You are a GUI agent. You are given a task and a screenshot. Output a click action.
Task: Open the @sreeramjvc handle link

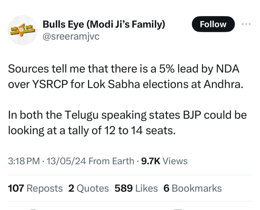(x=71, y=36)
